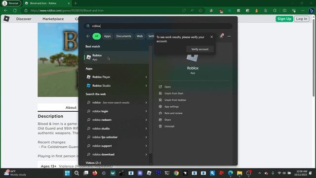316x178 pixels.
Task: Click the Bing chat sidebar icon
Action: 312,10
